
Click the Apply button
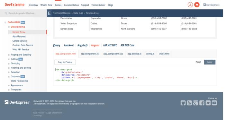pyautogui.click(x=210, y=62)
